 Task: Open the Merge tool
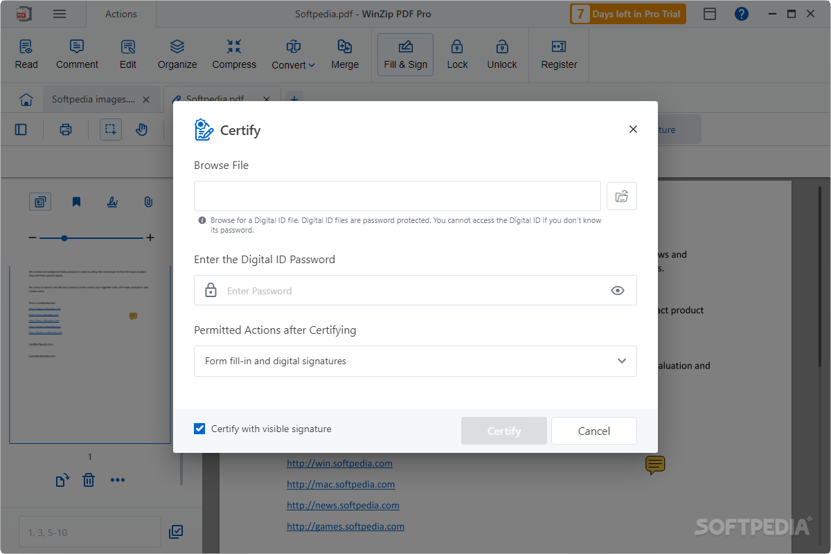(345, 55)
